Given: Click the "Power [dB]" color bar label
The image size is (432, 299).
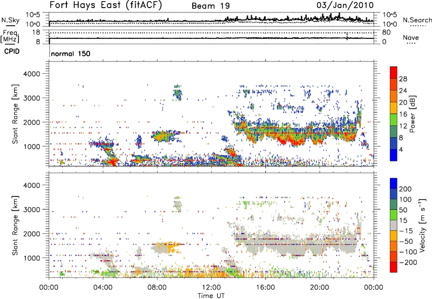Looking at the screenshot, I should tap(412, 114).
